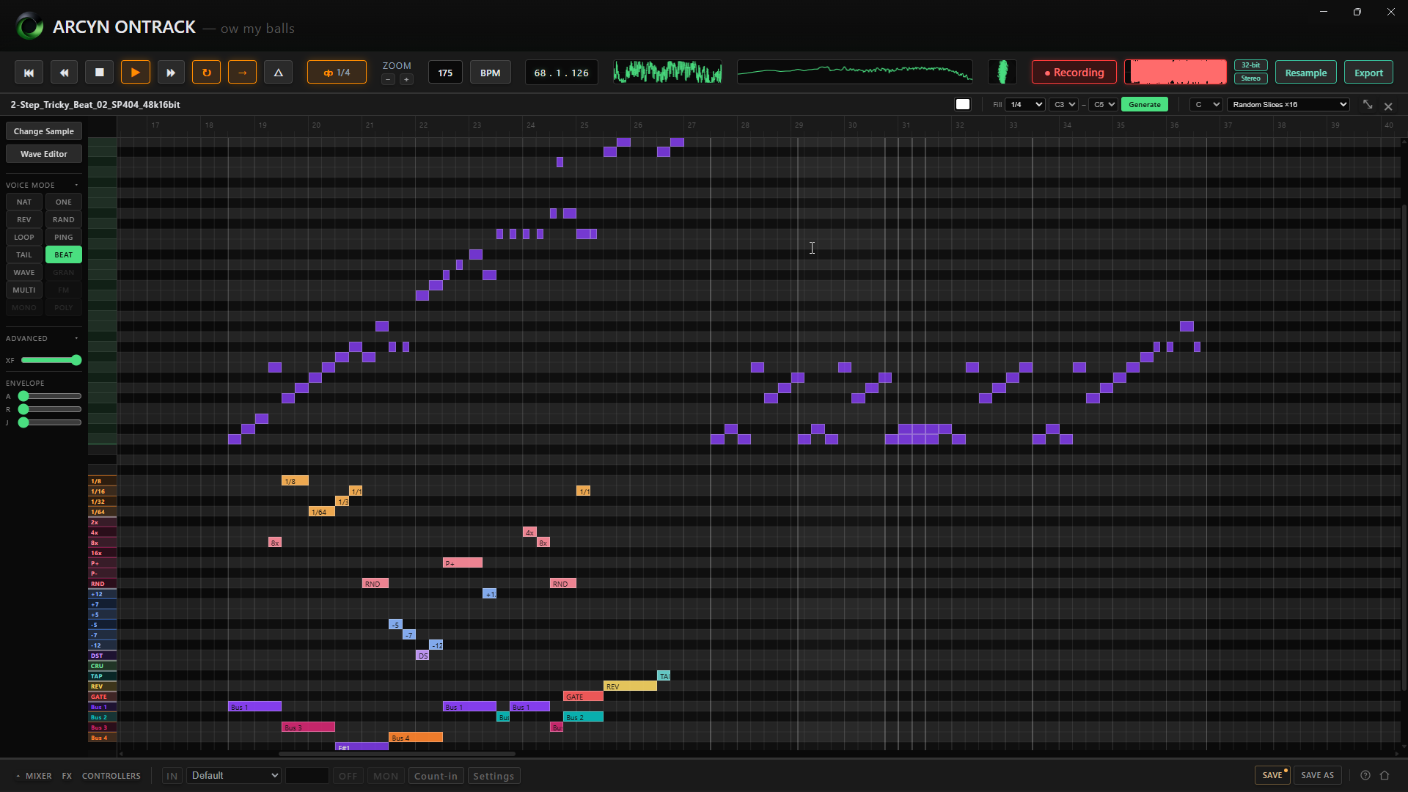Select the NAT voice mode
This screenshot has height=792, width=1408.
(x=24, y=202)
